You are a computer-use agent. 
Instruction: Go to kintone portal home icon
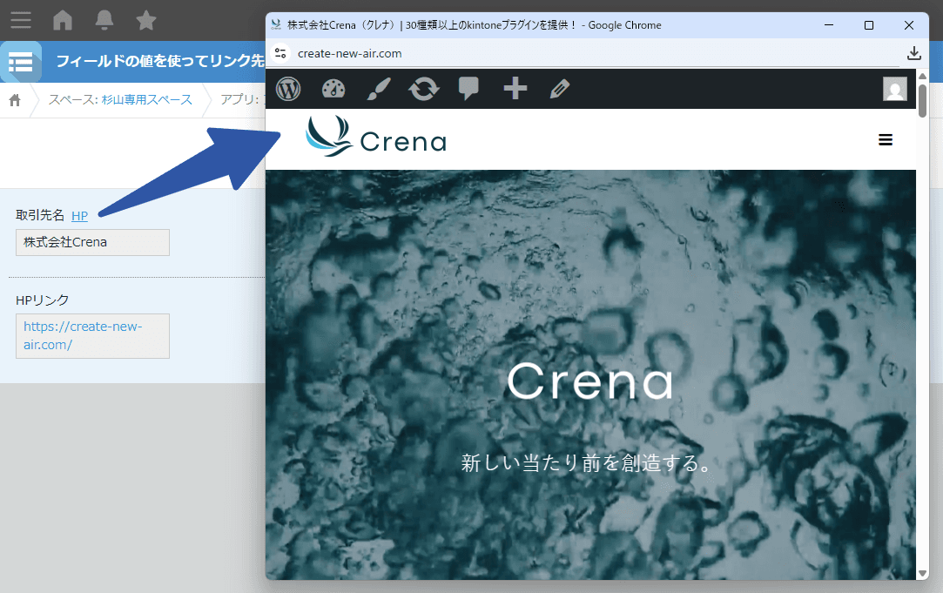[63, 20]
